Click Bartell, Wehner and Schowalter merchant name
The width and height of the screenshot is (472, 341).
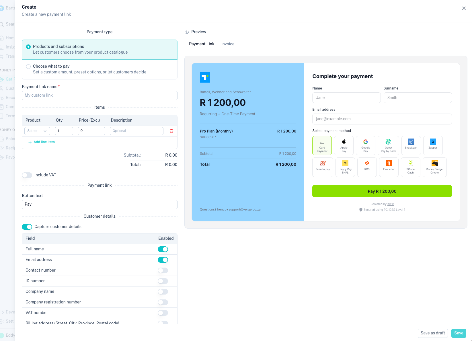pos(225,92)
